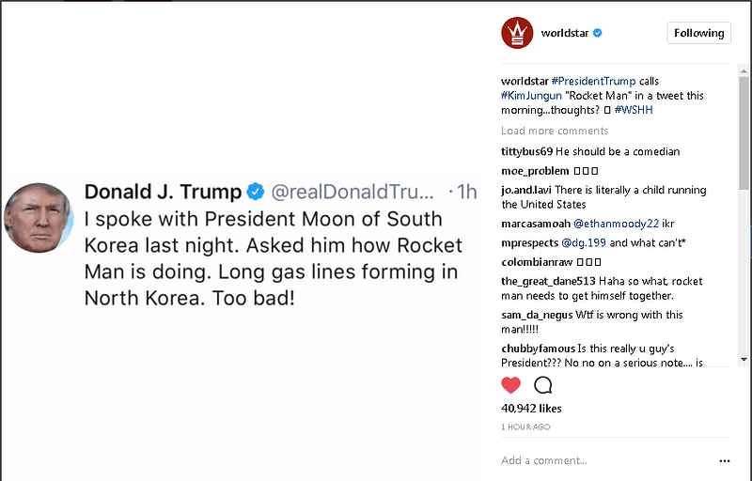Click Donald J. Trump's tweet profile photo
The image size is (752, 481).
39,217
